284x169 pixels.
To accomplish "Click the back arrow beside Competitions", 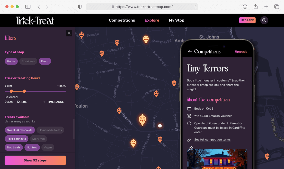I will tap(190, 52).
